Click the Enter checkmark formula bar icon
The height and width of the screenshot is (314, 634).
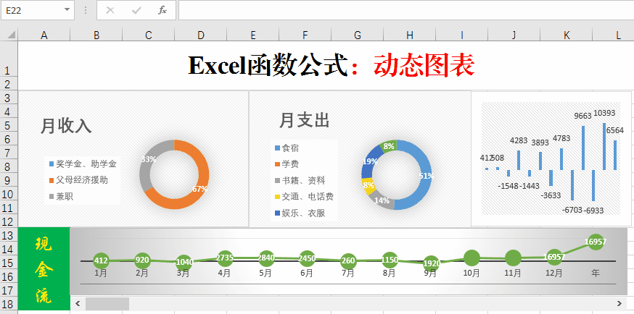point(136,10)
